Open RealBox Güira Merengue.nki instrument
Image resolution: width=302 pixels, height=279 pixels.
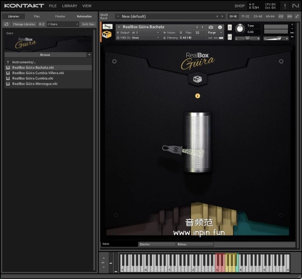pos(35,84)
